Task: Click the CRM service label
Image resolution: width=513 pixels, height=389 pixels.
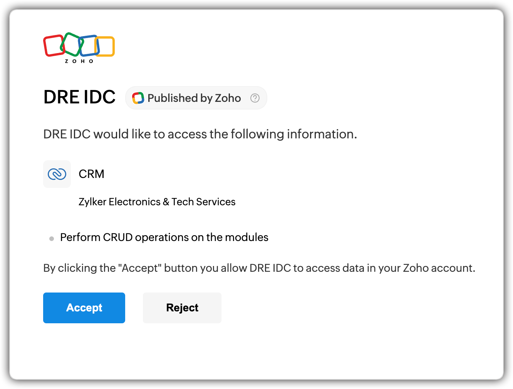Action: click(x=91, y=174)
